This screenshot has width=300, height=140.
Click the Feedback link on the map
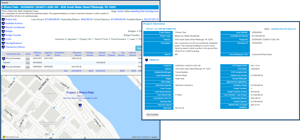tap(154, 137)
